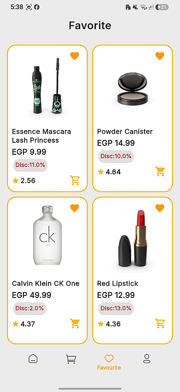The image size is (180, 392).
Task: Add Red Lipstick to cart
Action: point(160,323)
